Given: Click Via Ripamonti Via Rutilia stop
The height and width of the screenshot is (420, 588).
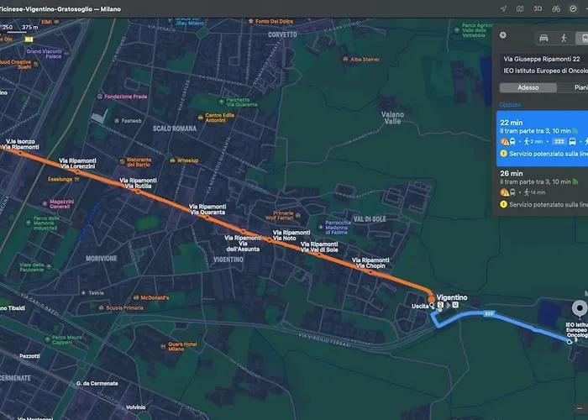Looking at the screenshot, I should click(x=138, y=192).
